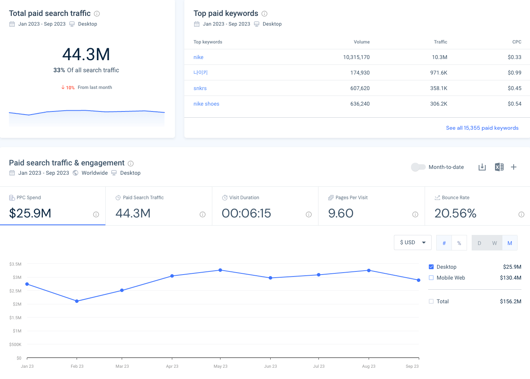Viewport: 530px width, 379px height.
Task: Click the Sep 23 data point on chart
Action: click(x=418, y=280)
